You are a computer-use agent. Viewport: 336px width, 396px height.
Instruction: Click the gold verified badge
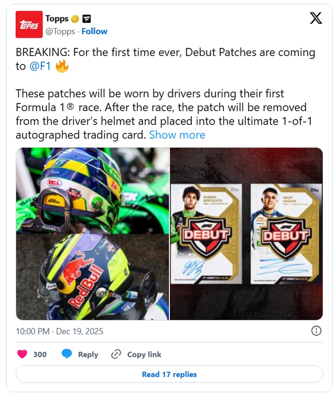pos(75,19)
